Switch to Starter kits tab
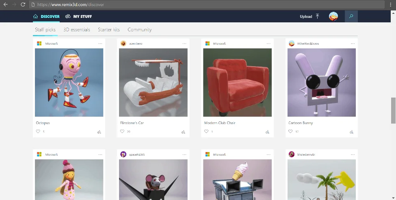The image size is (396, 200). tap(108, 30)
